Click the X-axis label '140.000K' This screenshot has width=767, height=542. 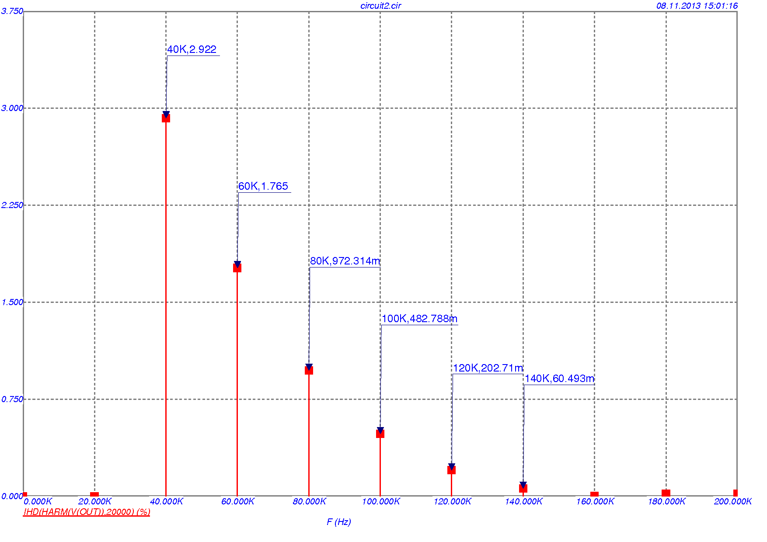(524, 502)
